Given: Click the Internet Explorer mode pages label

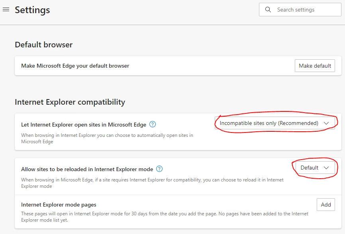Looking at the screenshot, I should pos(59,205).
